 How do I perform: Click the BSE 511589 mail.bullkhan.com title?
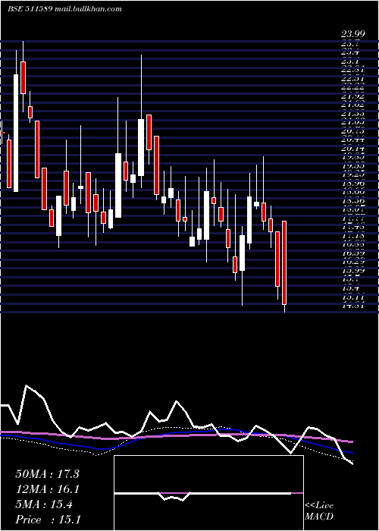(x=64, y=9)
